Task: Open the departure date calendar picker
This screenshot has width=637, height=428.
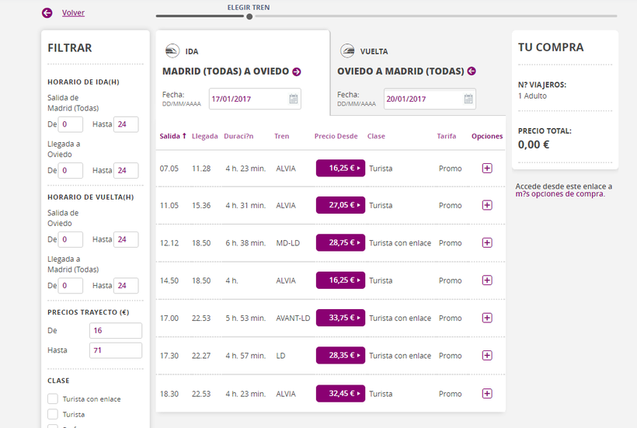Action: pos(293,99)
